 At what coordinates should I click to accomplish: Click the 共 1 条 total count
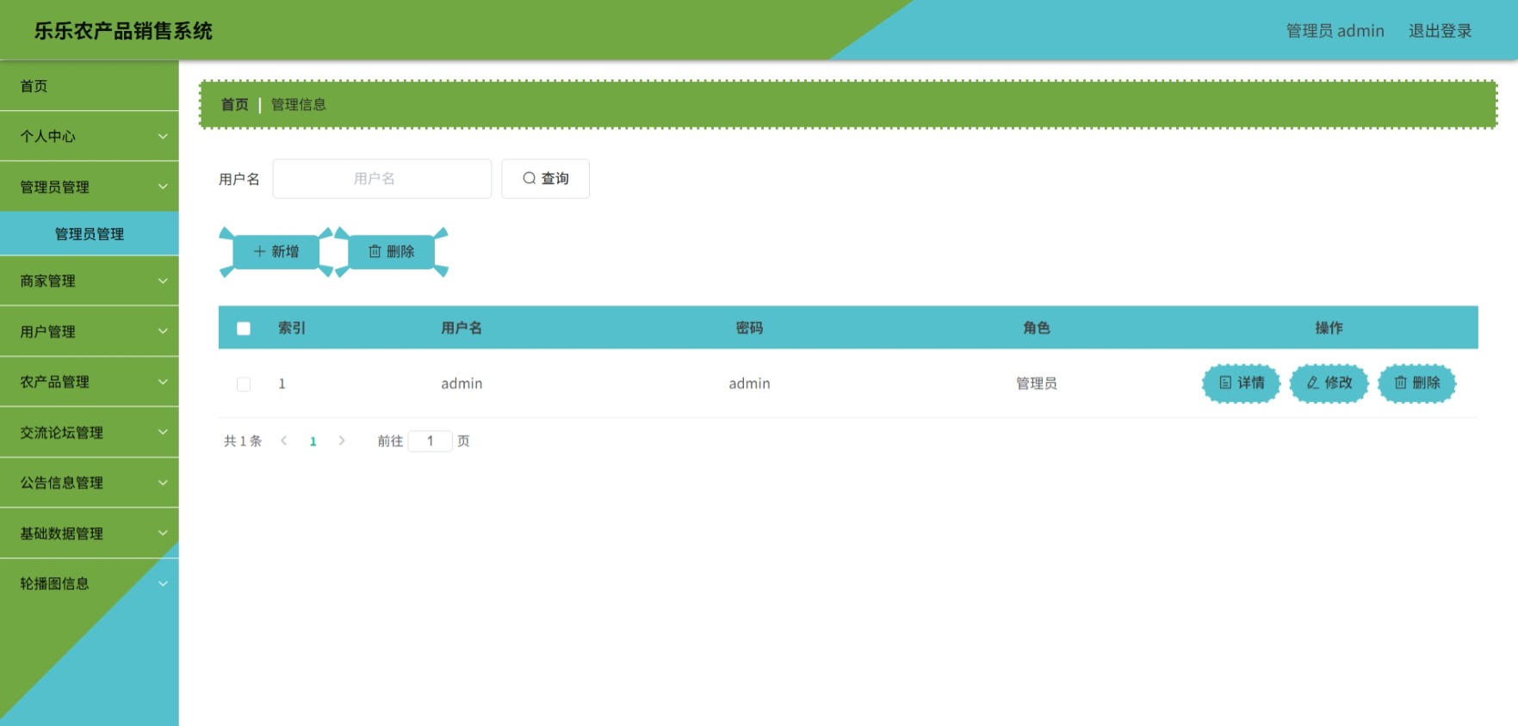[243, 441]
